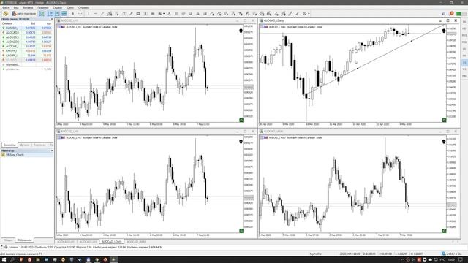Open the Вставка menu
468x263 pixels.
tap(28, 7)
